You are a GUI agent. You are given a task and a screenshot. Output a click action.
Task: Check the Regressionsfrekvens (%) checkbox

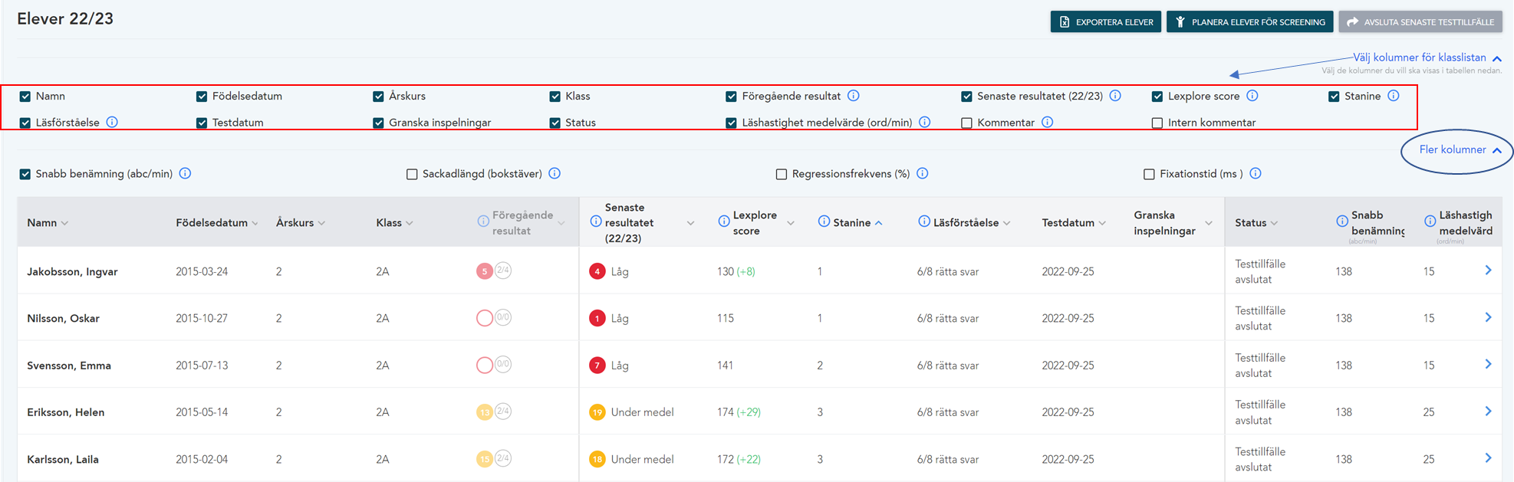pos(782,174)
